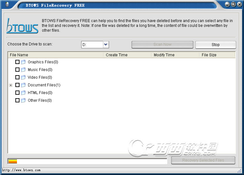Sort by Modify Time column header
244x175 pixels.
coord(175,55)
